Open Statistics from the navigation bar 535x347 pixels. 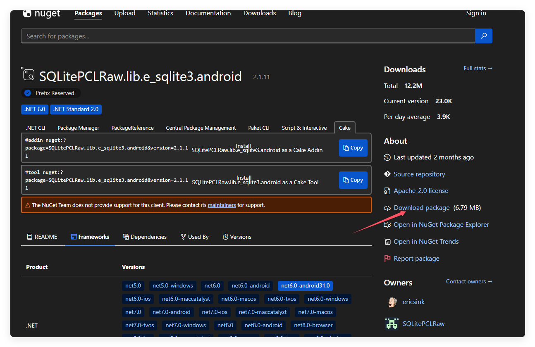coord(160,13)
